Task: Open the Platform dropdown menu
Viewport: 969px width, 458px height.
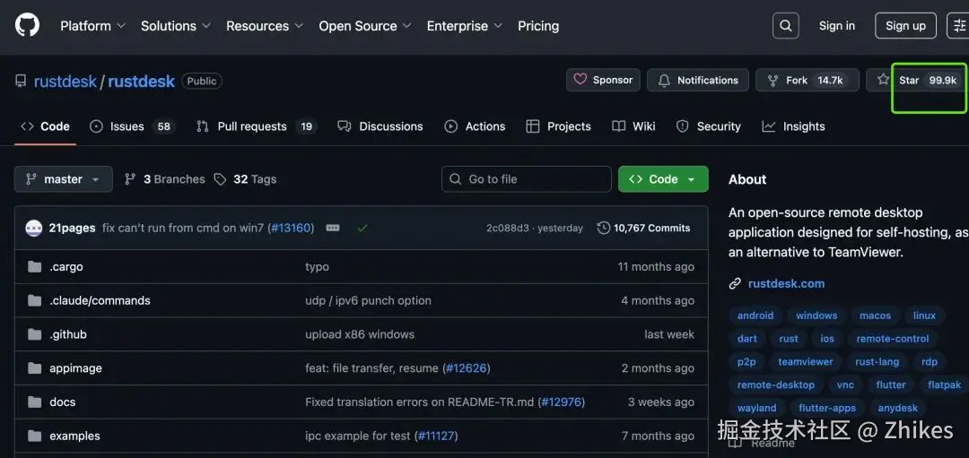Action: (x=92, y=26)
